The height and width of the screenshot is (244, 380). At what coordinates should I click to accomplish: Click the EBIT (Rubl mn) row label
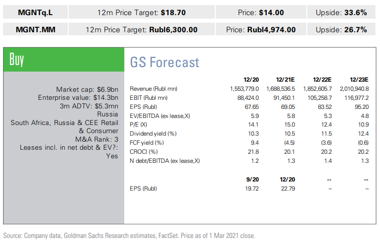[149, 98]
